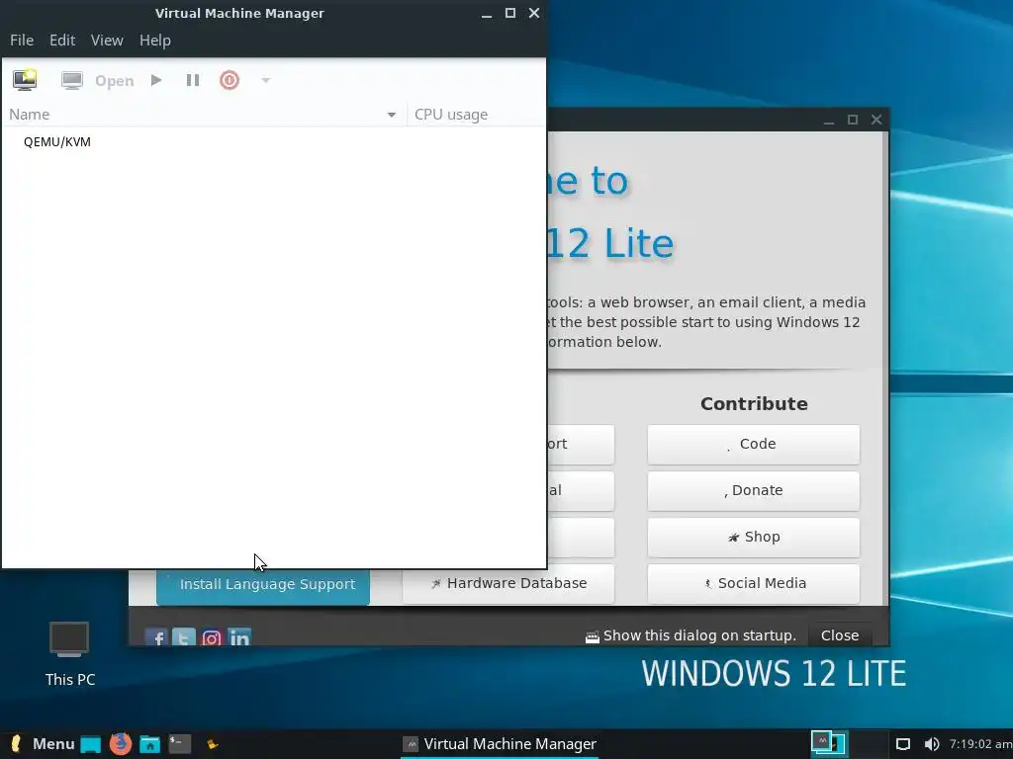Screen dimensions: 1013x759
Task: Click the red Shut Down power icon
Action: (230, 80)
